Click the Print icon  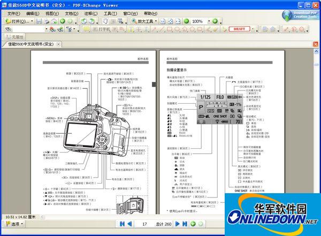click(x=47, y=21)
